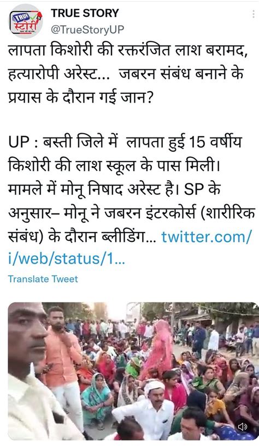Open the TRUE STORY profile avatar
The image size is (259, 446).
pos(26,21)
